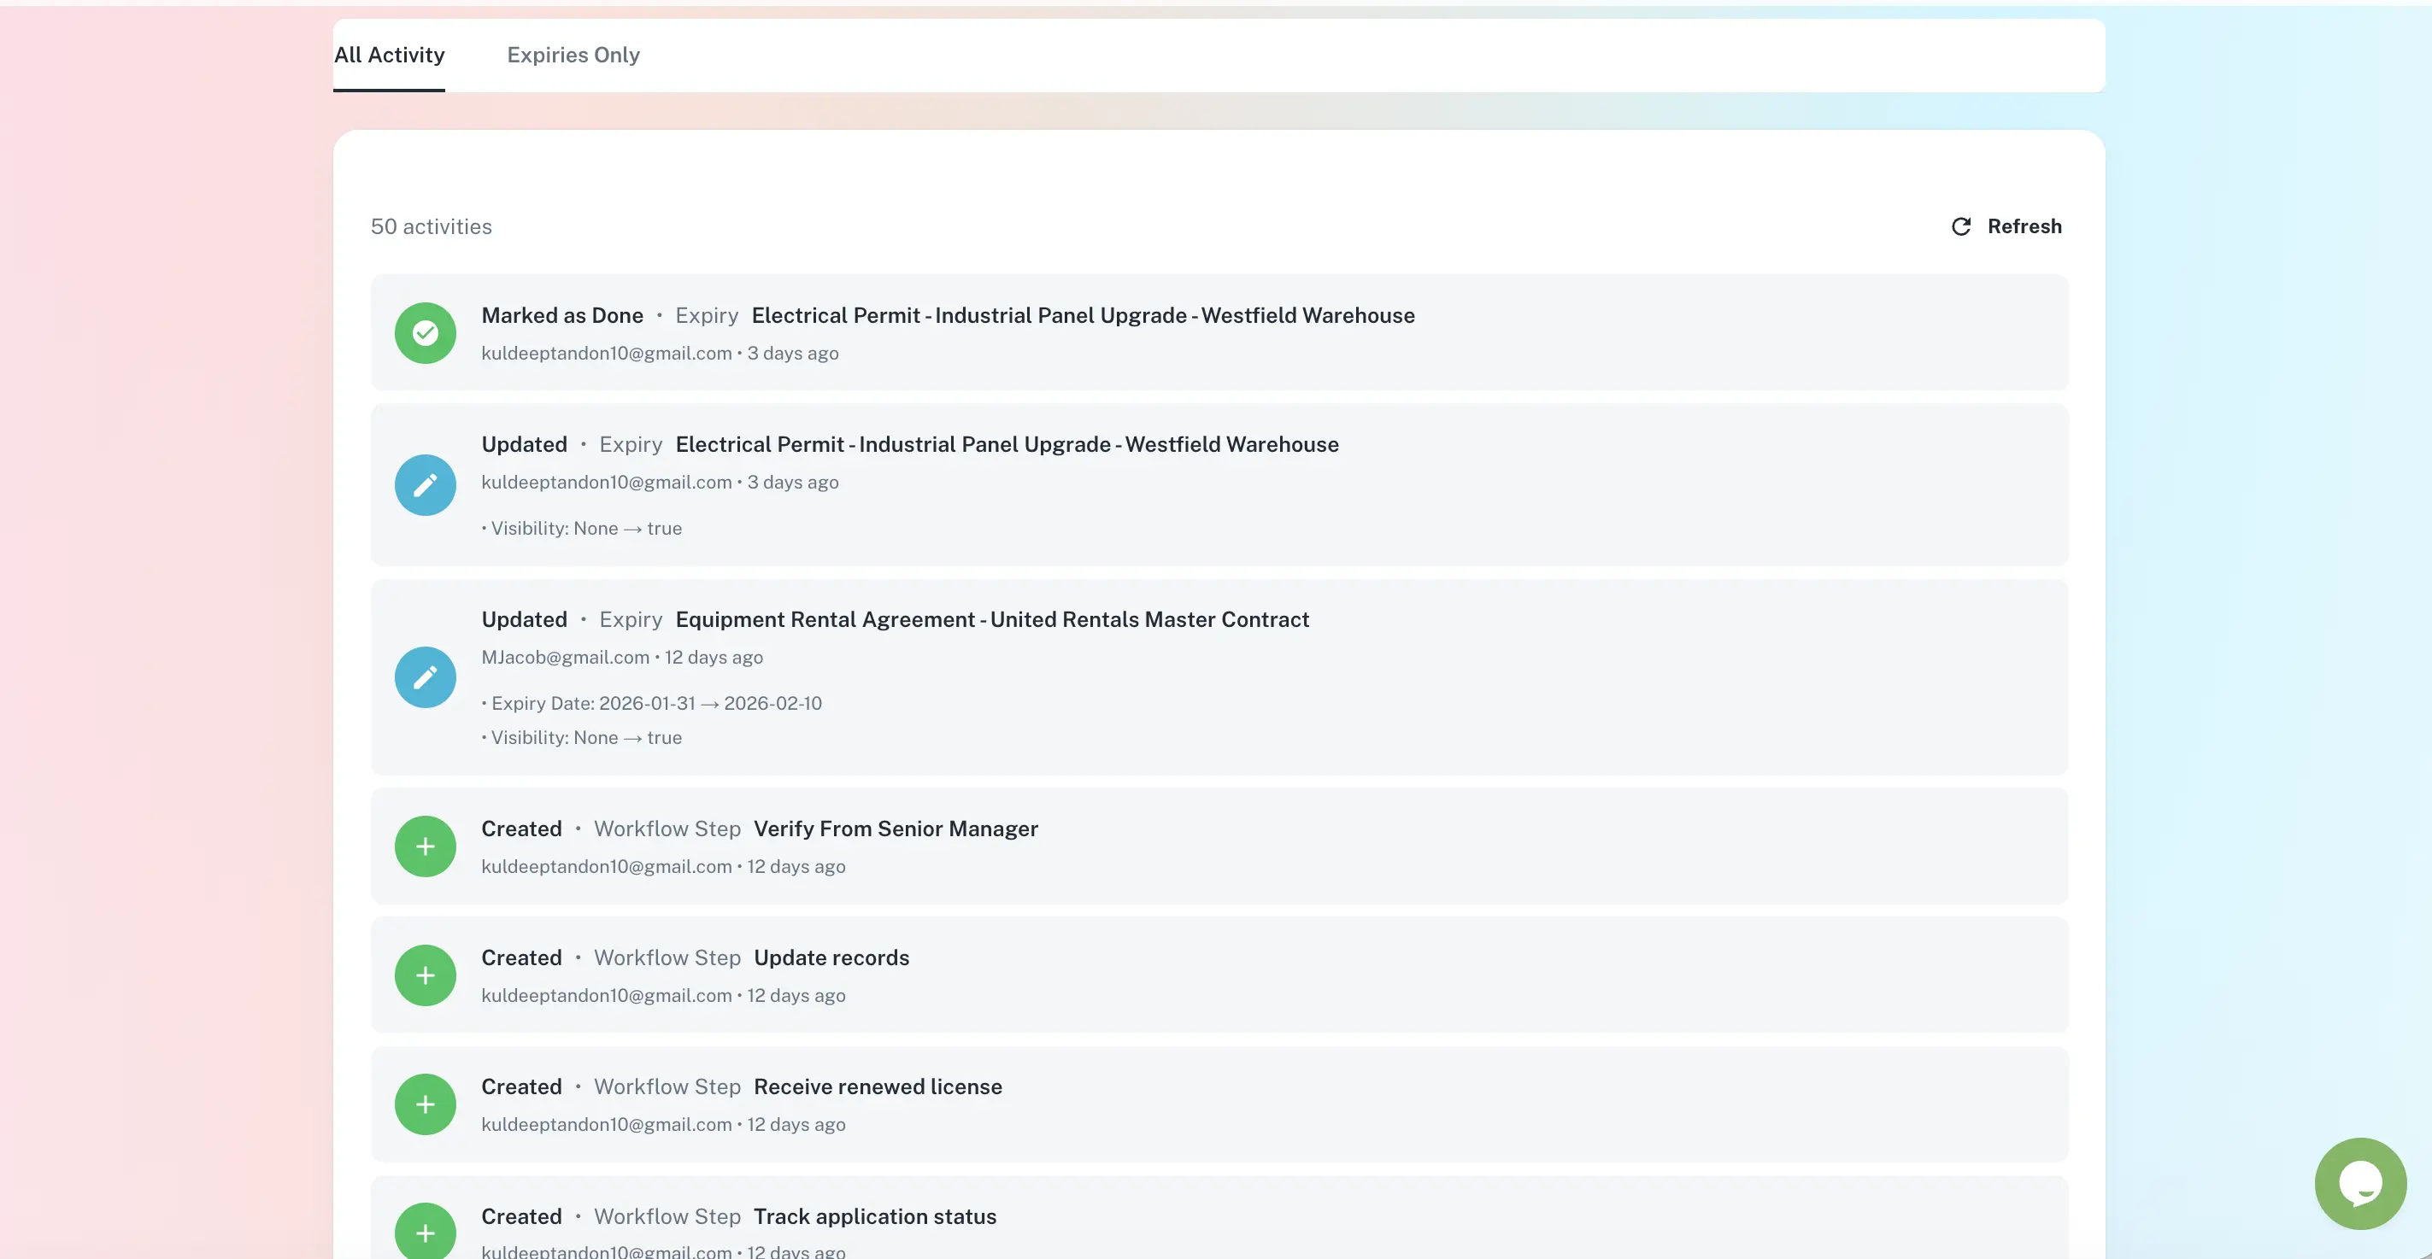Click Visibility change under Equipment Rental Agreement
Screen dimensions: 2432x1259
[583, 738]
